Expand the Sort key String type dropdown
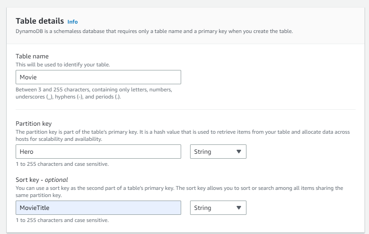This screenshot has width=369, height=234. 218,208
